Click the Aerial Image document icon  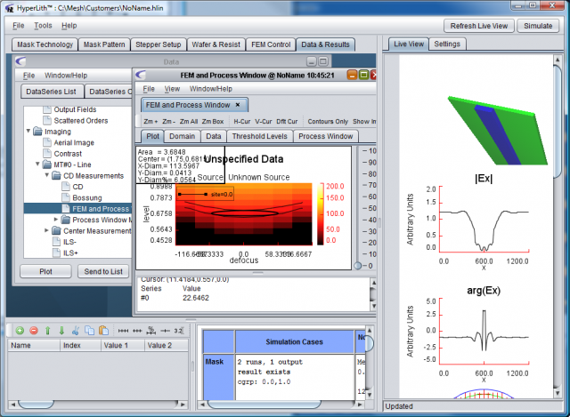click(x=47, y=142)
